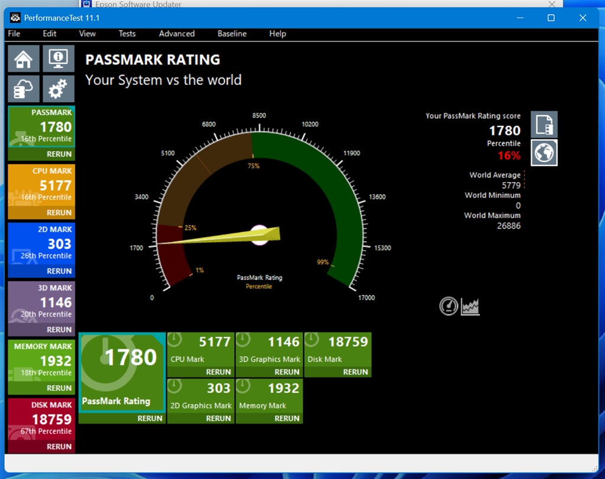605x479 pixels.
Task: Open the settings gears icon
Action: click(x=58, y=89)
